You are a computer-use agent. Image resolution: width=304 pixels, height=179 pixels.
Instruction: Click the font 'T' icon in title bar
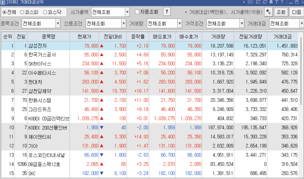click(277, 2)
